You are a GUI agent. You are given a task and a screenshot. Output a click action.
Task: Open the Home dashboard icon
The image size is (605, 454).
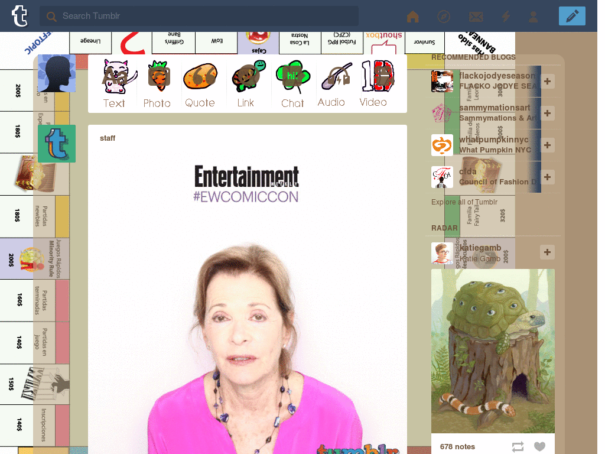[x=413, y=17]
